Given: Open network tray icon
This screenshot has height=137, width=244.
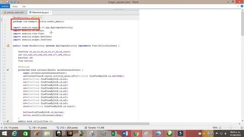Looking at the screenshot, I should pyautogui.click(x=221, y=134).
